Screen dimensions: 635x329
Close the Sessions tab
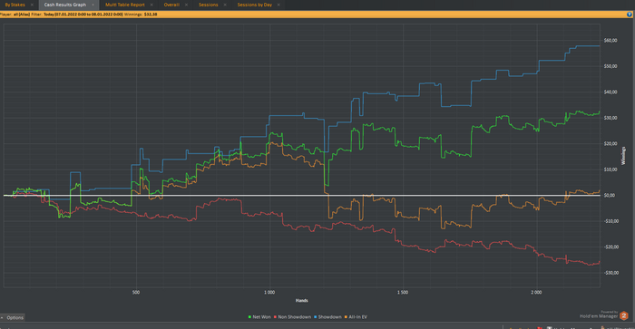pyautogui.click(x=225, y=5)
